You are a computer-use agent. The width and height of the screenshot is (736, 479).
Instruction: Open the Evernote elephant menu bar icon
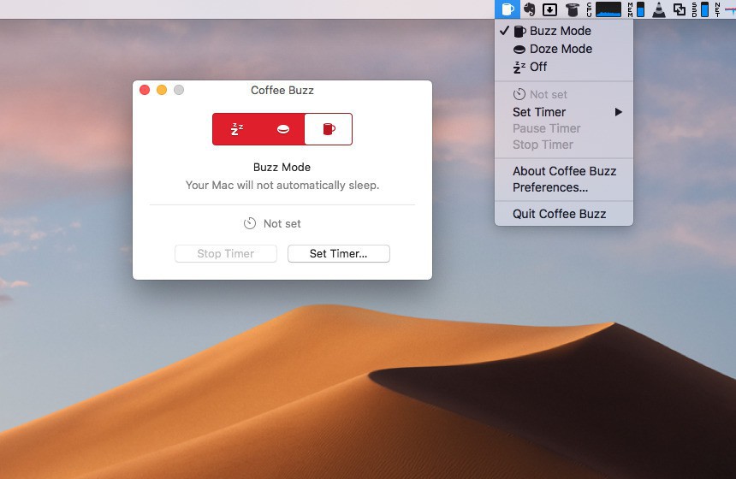pos(530,9)
